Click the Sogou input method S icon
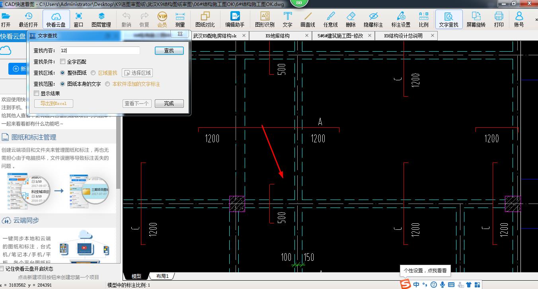The width and height of the screenshot is (538, 289). 405,285
